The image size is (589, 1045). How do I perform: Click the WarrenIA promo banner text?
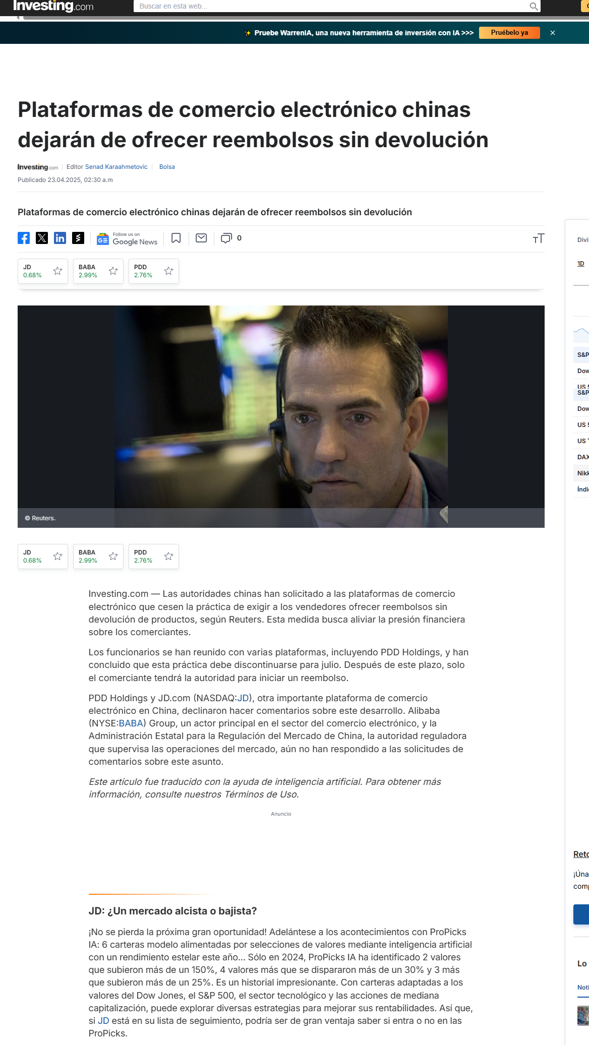(x=364, y=33)
